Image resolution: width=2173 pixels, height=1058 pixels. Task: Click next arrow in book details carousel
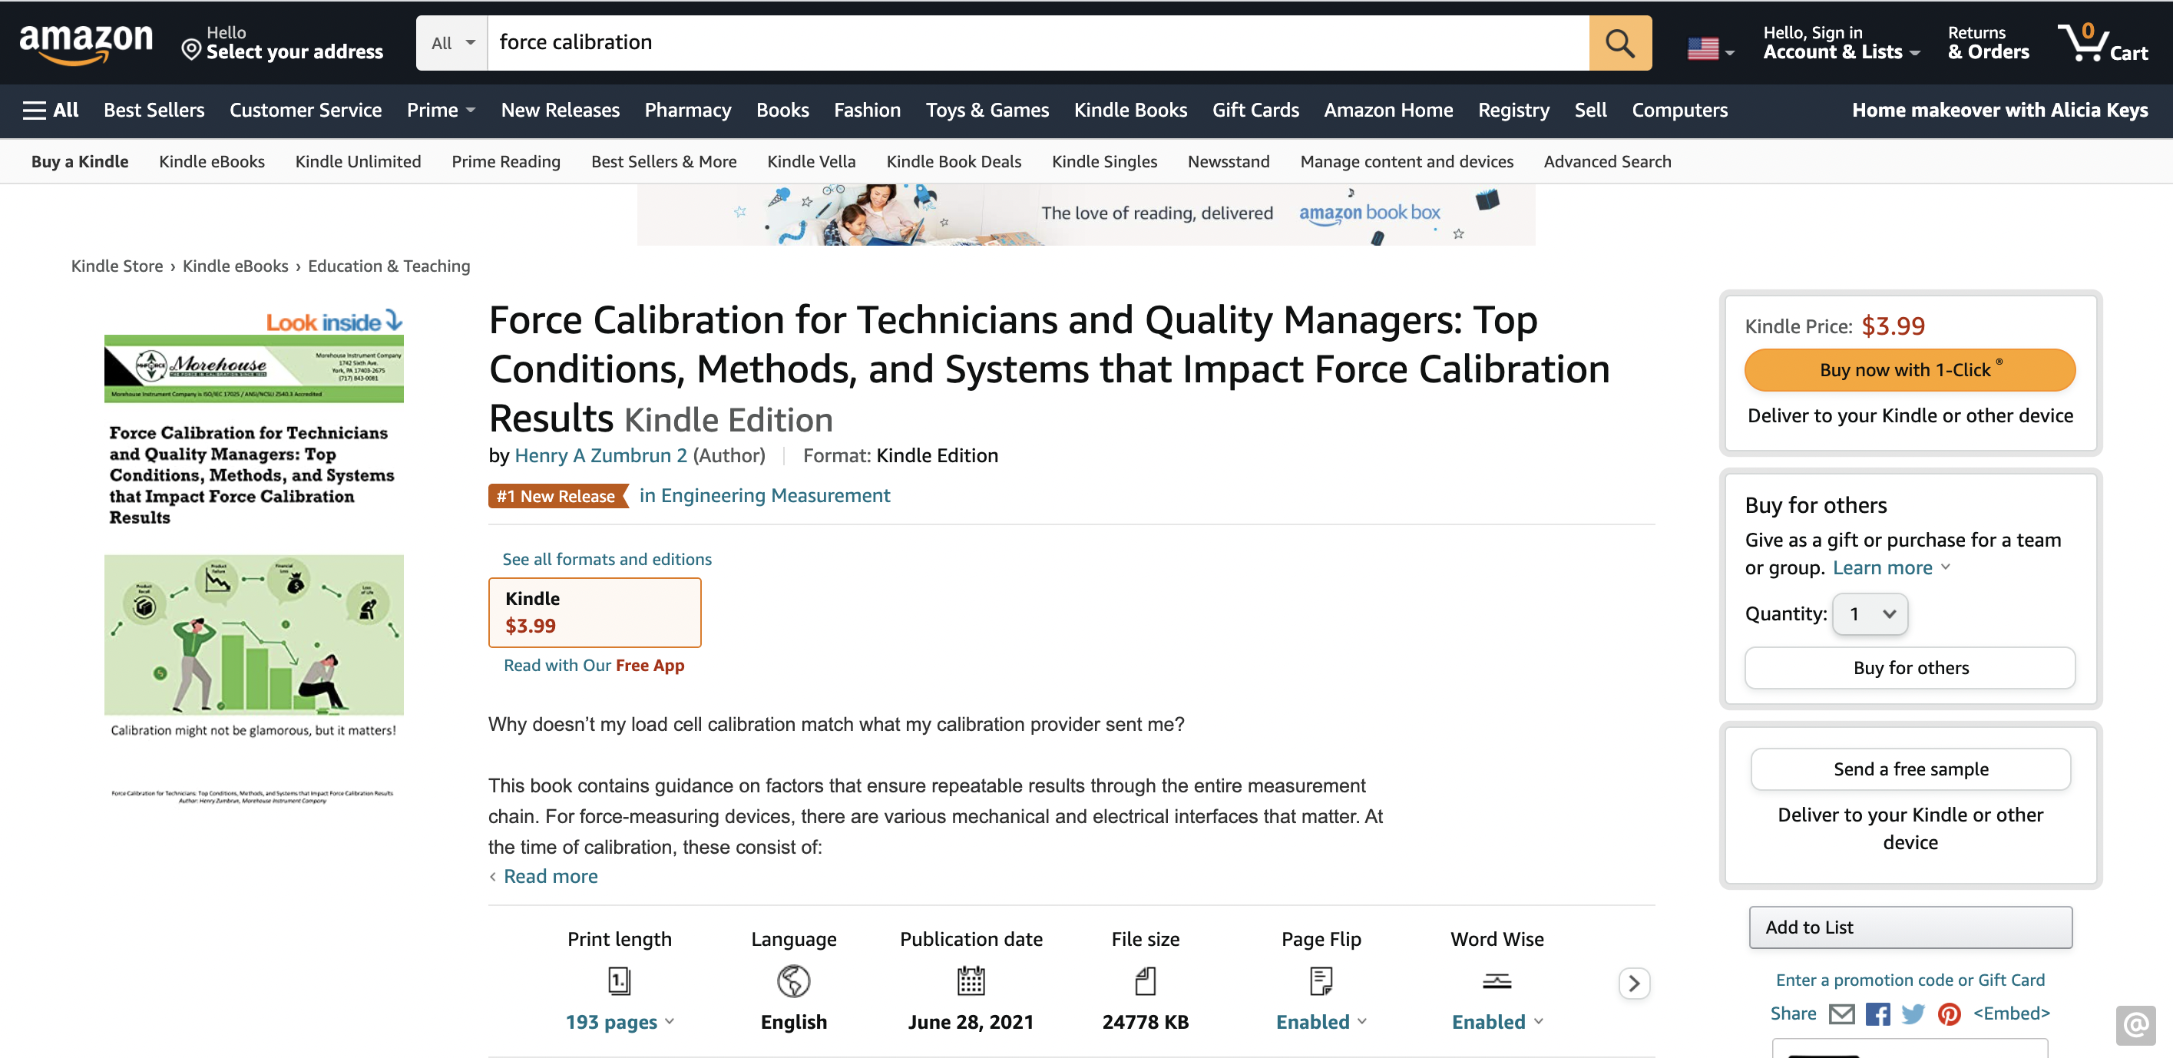point(1634,983)
